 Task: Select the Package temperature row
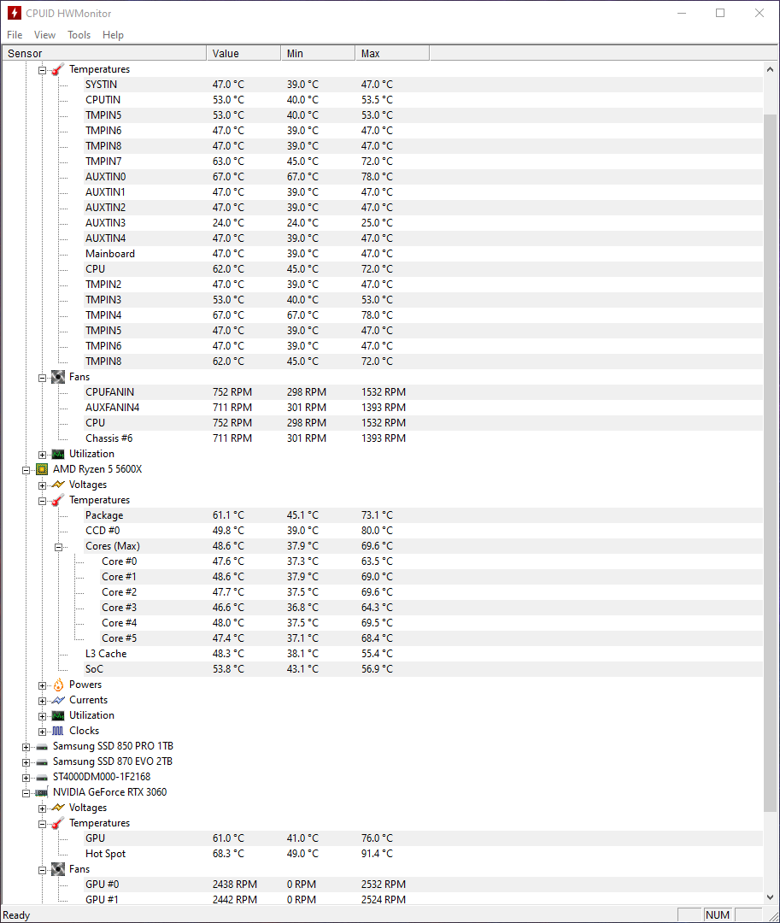pyautogui.click(x=424, y=515)
